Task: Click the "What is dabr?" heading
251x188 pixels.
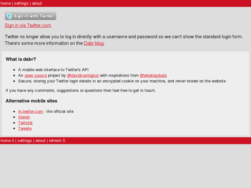Action: pyautogui.click(x=21, y=59)
